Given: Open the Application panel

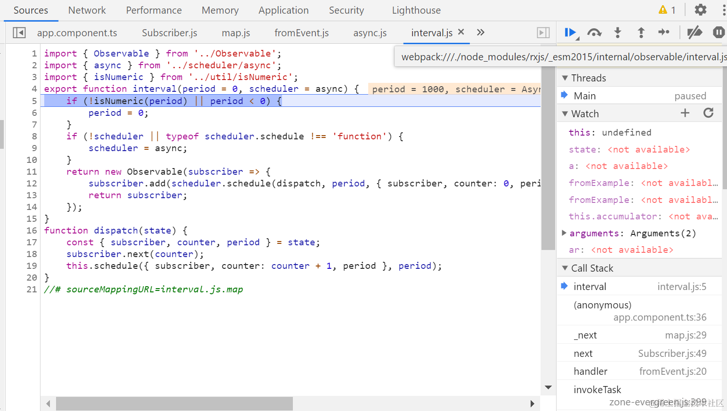Looking at the screenshot, I should coord(283,10).
